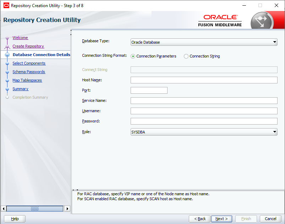Viewport: 285px width, 224px height.
Task: Click the Database Connection Details step dot
Action: point(7,55)
